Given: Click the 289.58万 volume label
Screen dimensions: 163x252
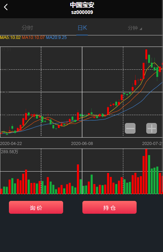Looking at the screenshot, I should click(10, 152).
